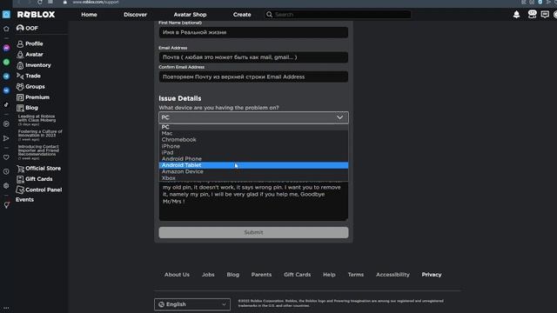
Task: Open TikTok in the browser sidebar
Action: (x=6, y=104)
